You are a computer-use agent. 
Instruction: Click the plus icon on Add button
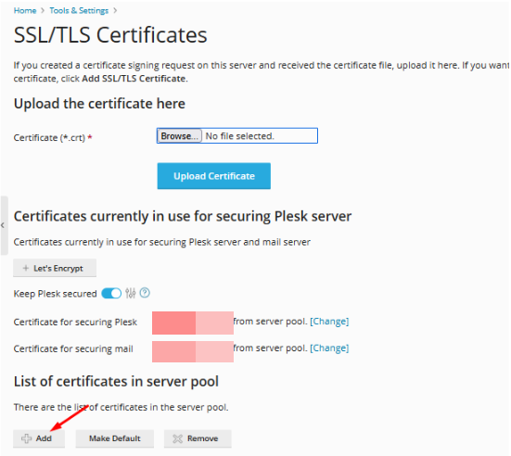[x=26, y=438]
